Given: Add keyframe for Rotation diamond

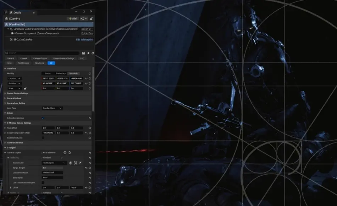Looking at the screenshot, I should 90,83.
